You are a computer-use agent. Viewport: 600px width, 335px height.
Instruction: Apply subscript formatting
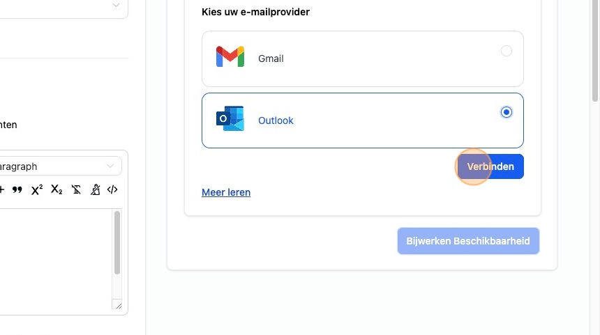[57, 189]
